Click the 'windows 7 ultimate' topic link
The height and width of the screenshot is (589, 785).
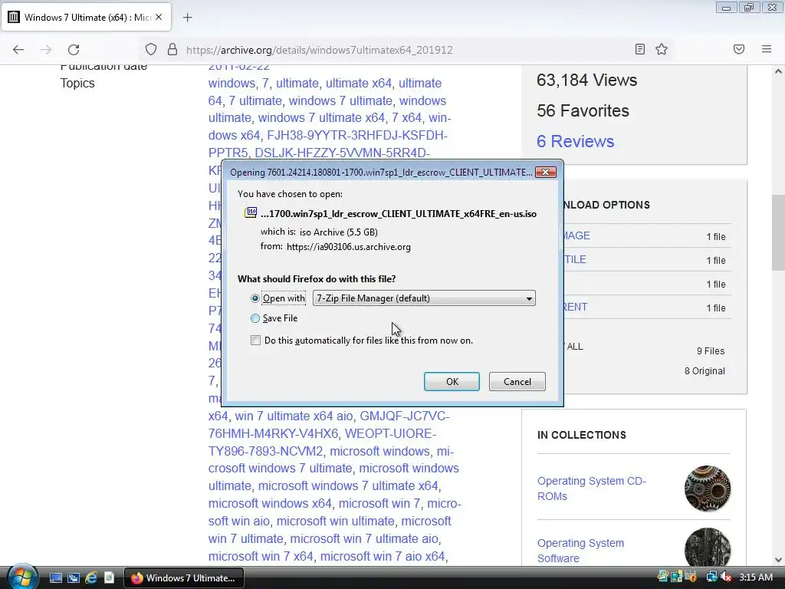[340, 100]
